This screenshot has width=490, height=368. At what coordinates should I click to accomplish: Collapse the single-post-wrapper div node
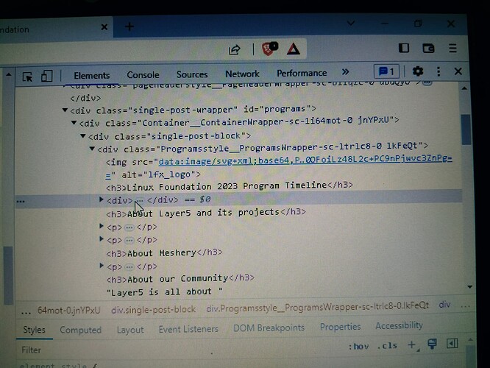click(65, 110)
